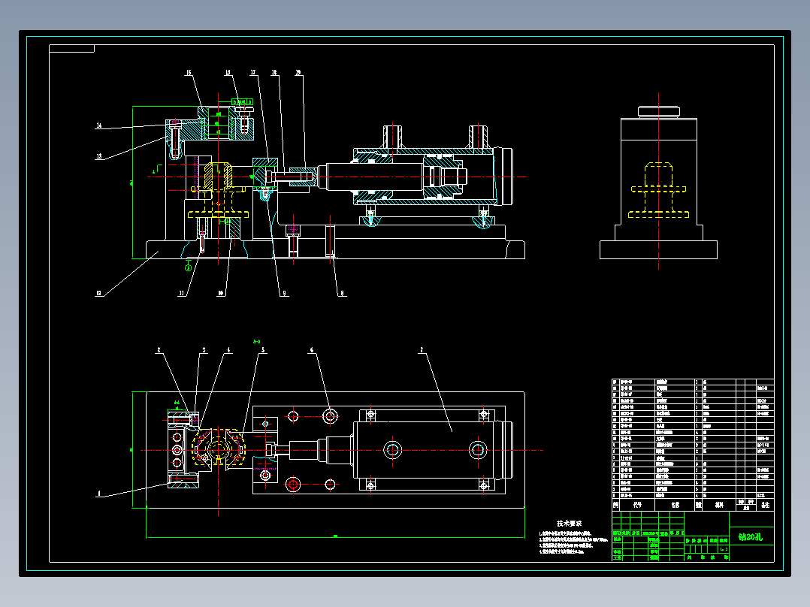Click part balloon number 17
This screenshot has width=810, height=607.
pyautogui.click(x=253, y=73)
